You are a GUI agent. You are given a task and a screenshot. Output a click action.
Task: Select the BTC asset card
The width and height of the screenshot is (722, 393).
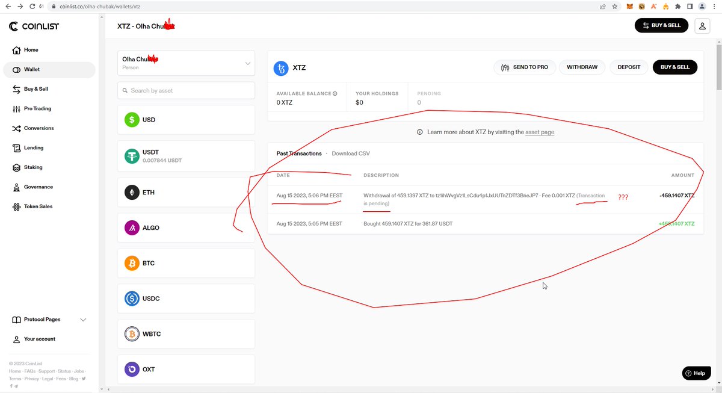(187, 263)
